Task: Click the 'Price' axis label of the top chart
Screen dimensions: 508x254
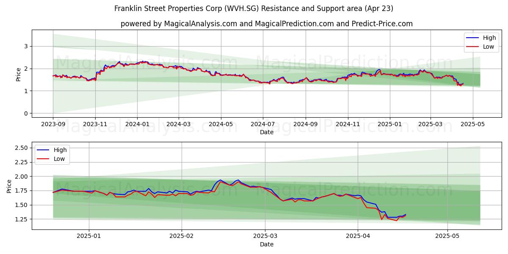Action: 18,74
